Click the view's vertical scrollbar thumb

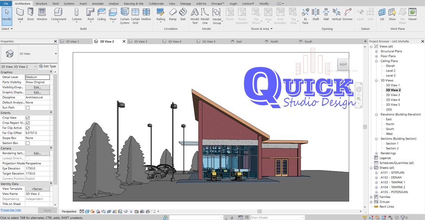pyautogui.click(x=365, y=127)
